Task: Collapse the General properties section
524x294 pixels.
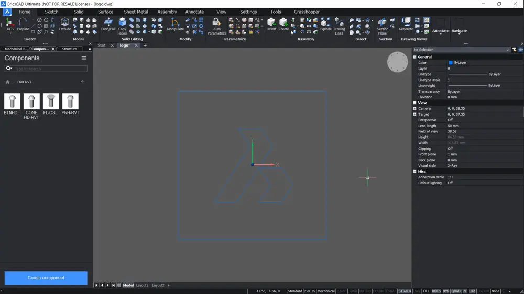Action: tap(414, 57)
